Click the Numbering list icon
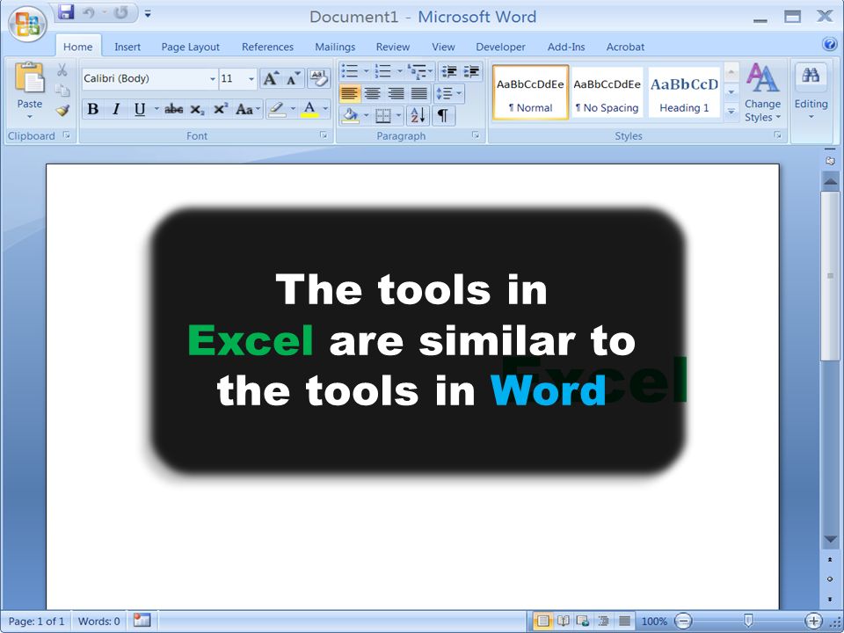 (383, 71)
